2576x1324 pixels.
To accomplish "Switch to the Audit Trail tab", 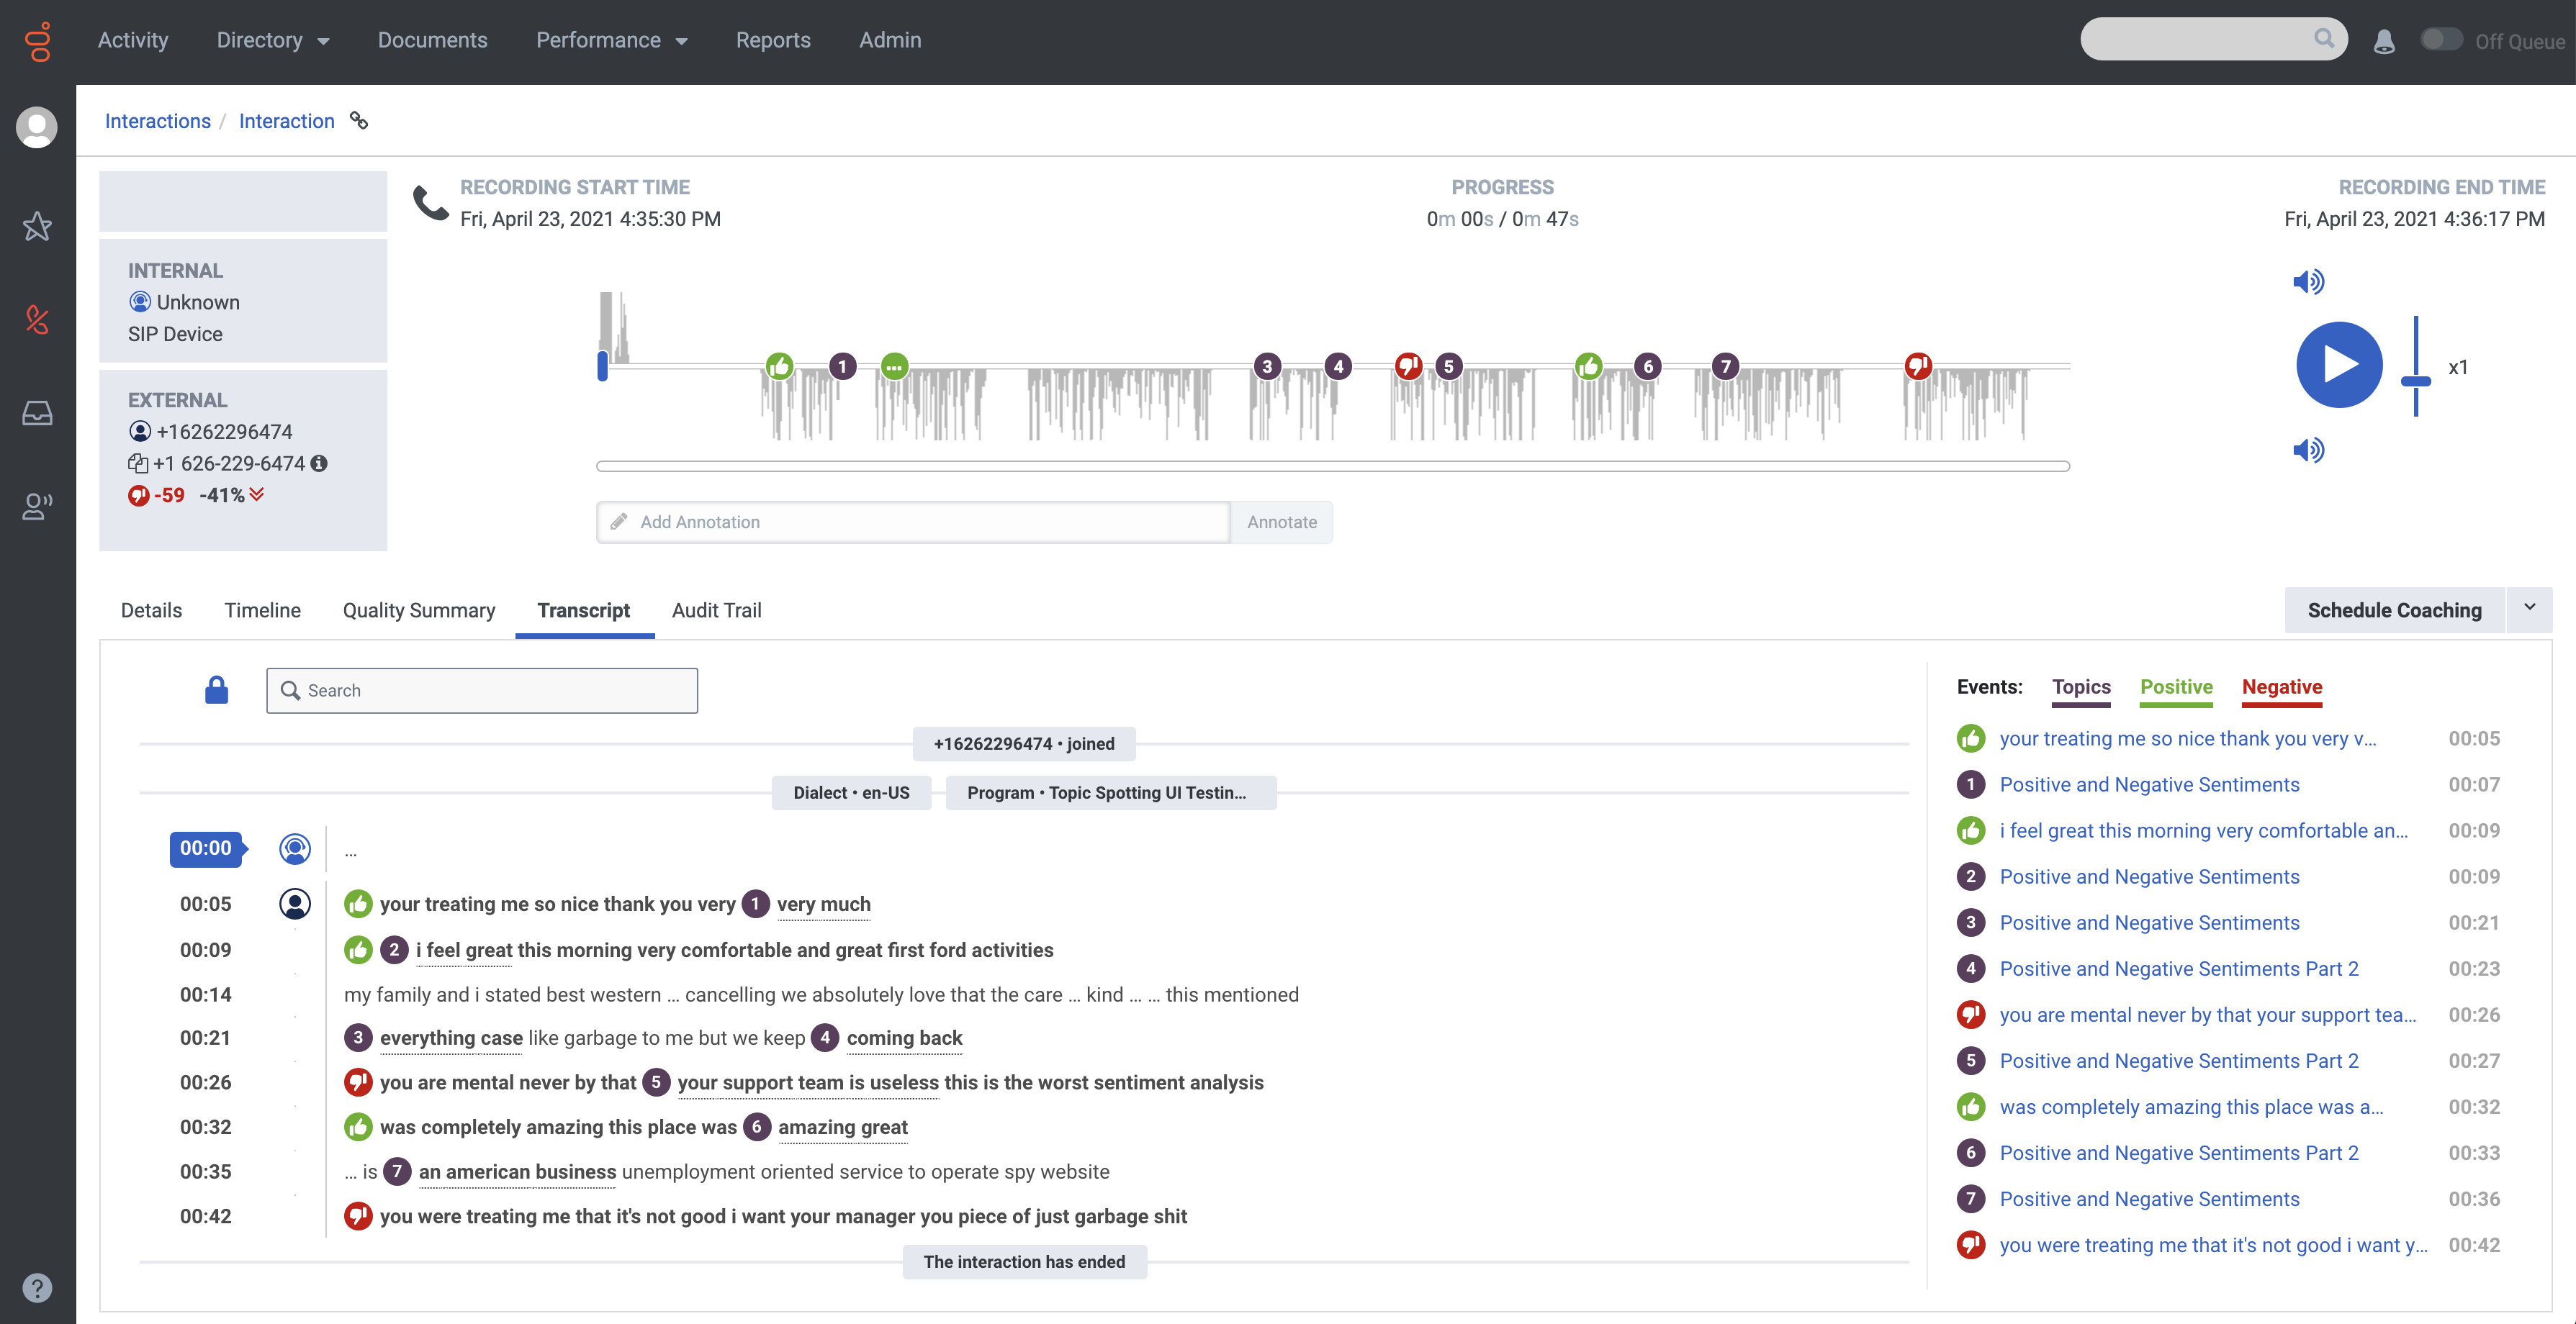I will pyautogui.click(x=716, y=609).
